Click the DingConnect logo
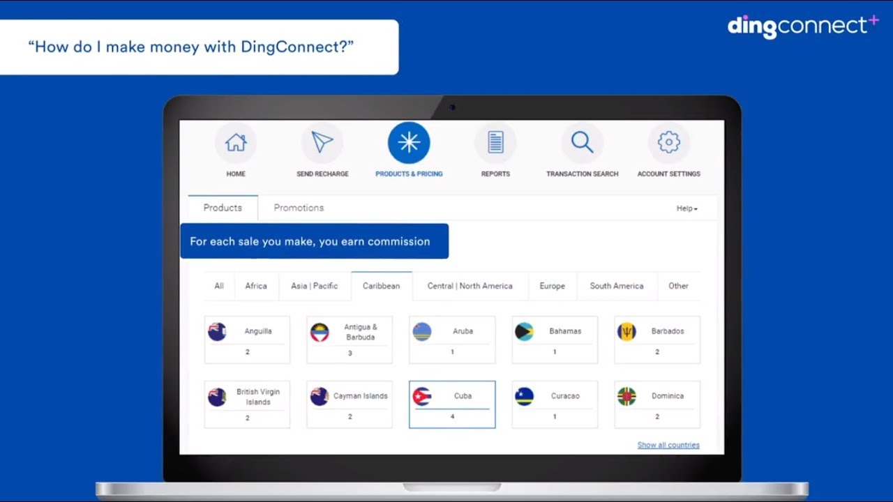The height and width of the screenshot is (502, 893). pos(803,26)
